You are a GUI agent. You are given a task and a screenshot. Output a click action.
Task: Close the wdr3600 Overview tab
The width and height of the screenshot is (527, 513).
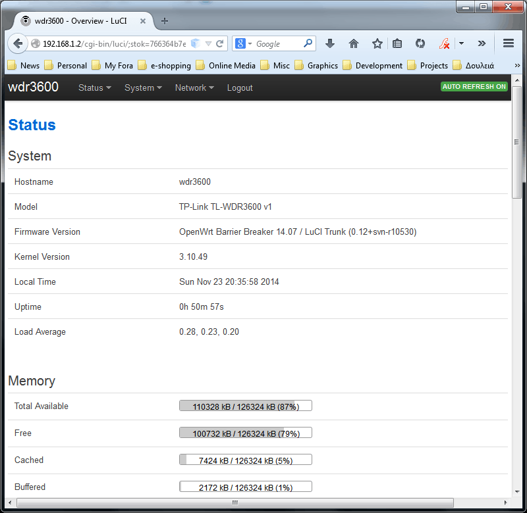click(143, 21)
